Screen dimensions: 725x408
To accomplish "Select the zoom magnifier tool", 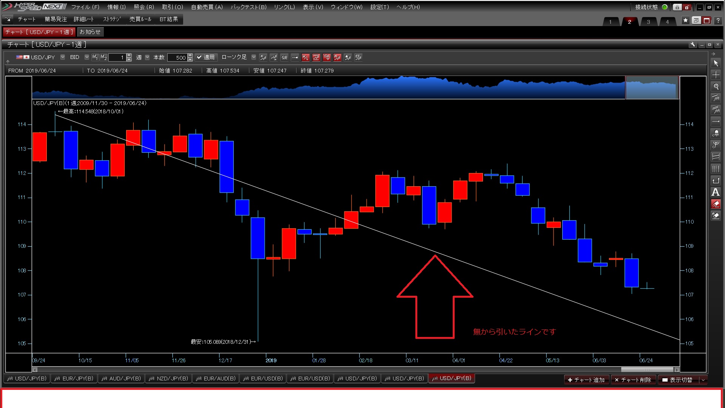I will coord(716,87).
